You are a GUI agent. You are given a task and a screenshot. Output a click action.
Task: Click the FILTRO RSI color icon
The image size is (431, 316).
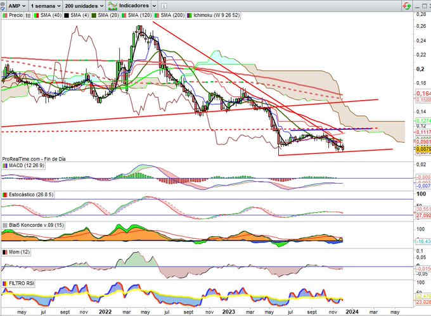[x=5, y=283]
